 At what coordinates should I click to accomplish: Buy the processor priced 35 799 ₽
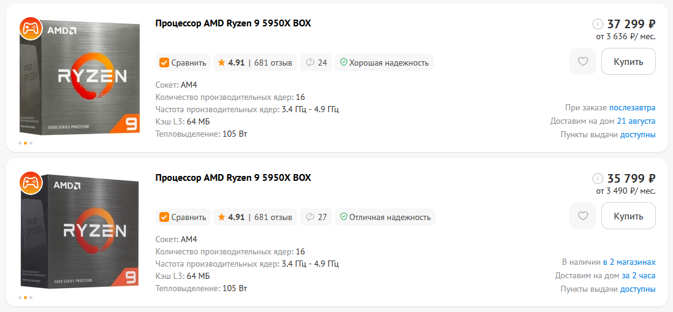pos(628,216)
